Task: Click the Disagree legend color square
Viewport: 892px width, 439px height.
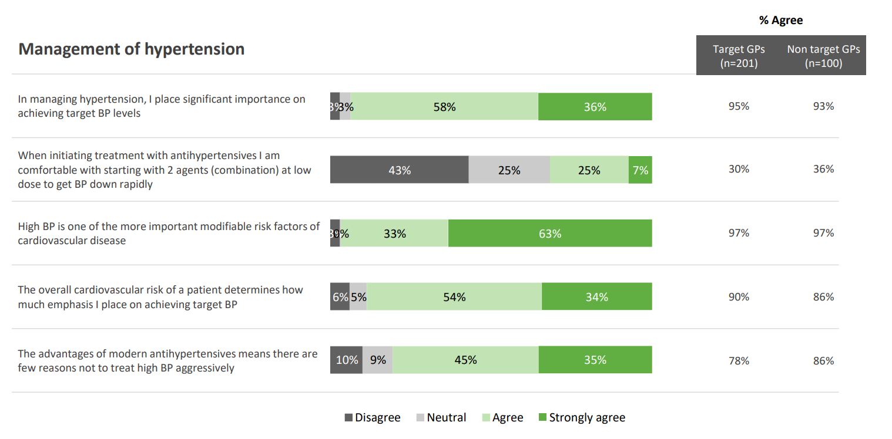Action: 348,418
